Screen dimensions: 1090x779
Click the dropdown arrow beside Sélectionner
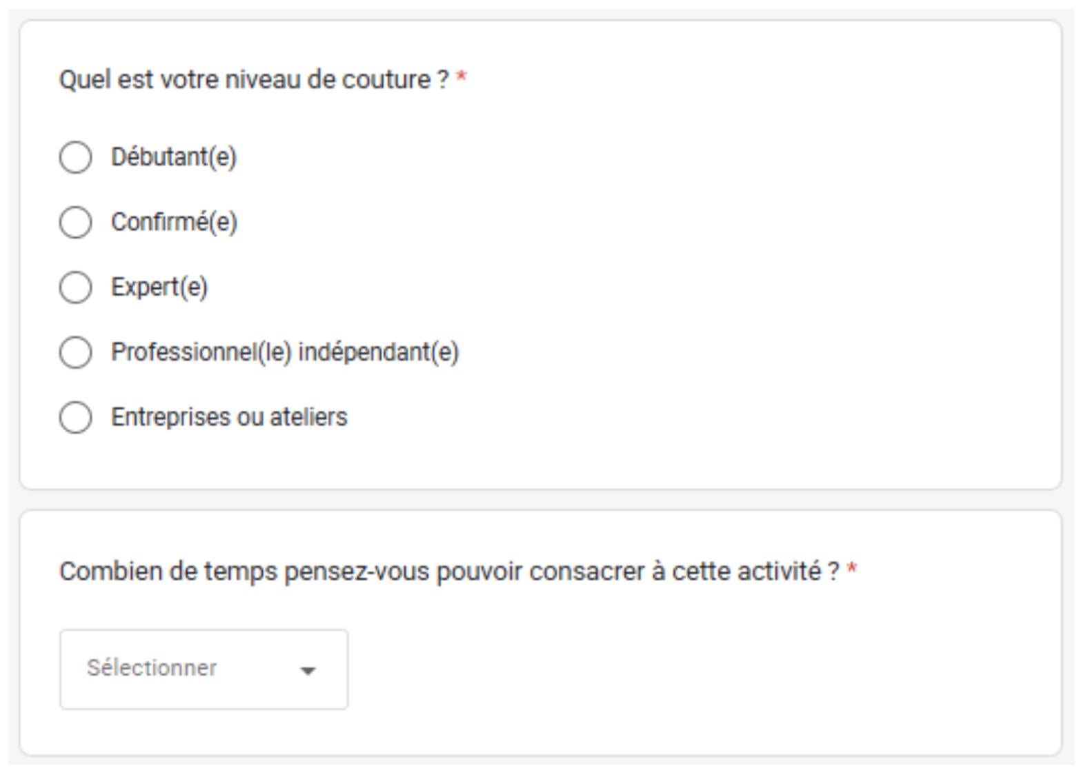pos(308,670)
